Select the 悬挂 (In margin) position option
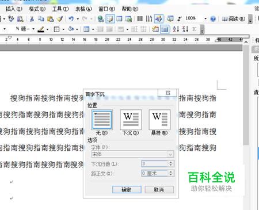This screenshot has height=210, width=259. (x=159, y=120)
